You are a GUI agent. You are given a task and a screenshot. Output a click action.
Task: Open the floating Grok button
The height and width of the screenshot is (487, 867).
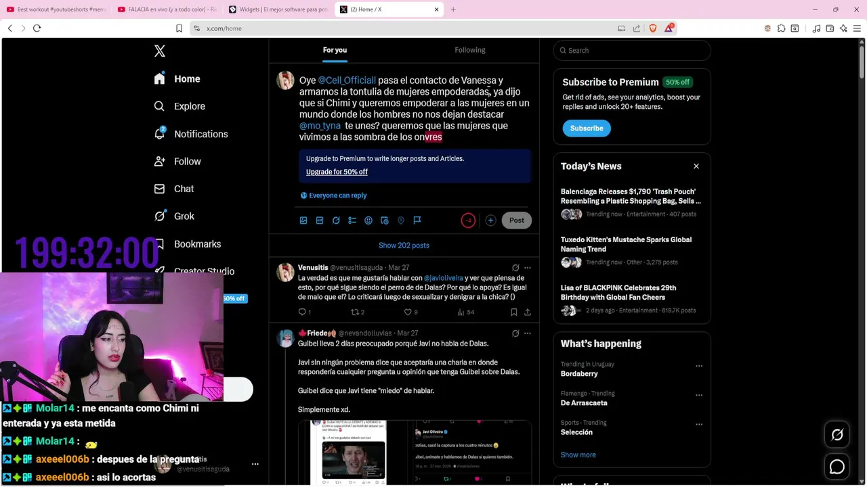[x=837, y=436]
